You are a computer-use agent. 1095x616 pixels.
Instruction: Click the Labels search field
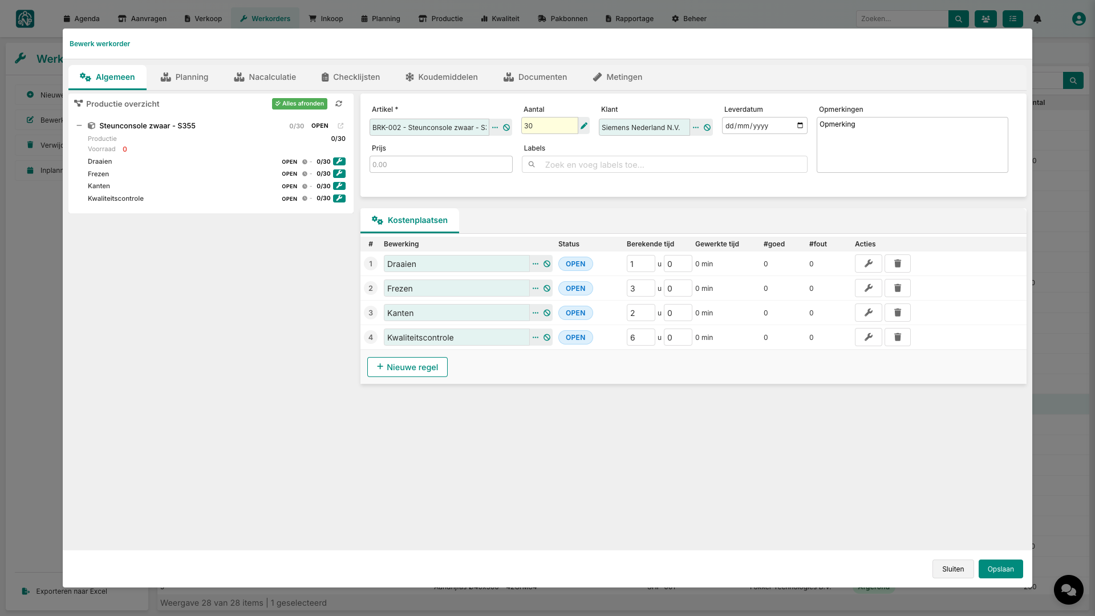tap(664, 165)
